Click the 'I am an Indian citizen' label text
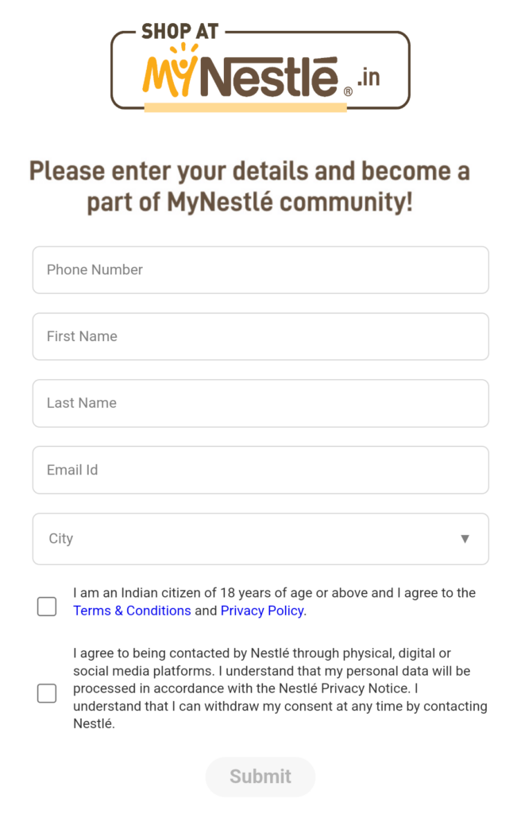521x814 pixels. pyautogui.click(x=274, y=602)
